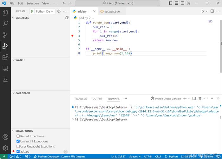Open the Search view icon
222x159 pixels.
coord(5,24)
